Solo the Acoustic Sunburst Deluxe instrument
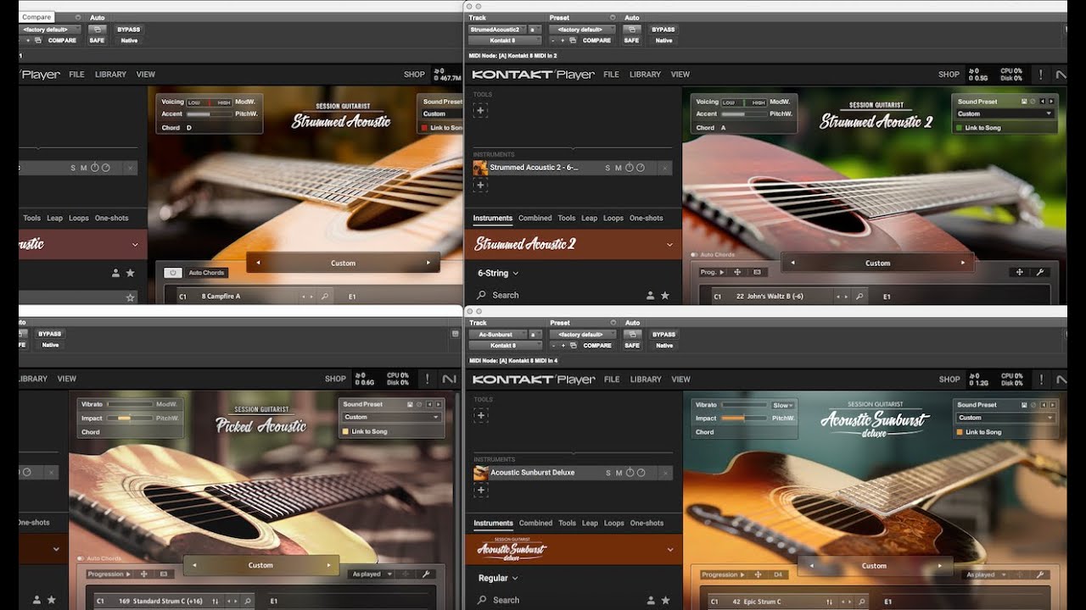Image resolution: width=1086 pixels, height=610 pixels. click(x=608, y=473)
